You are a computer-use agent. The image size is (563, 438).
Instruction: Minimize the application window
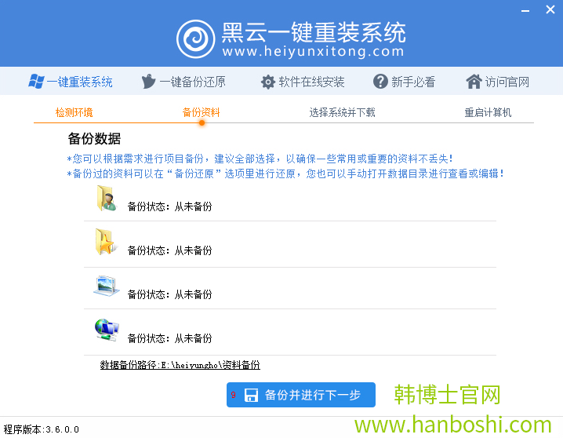[525, 11]
